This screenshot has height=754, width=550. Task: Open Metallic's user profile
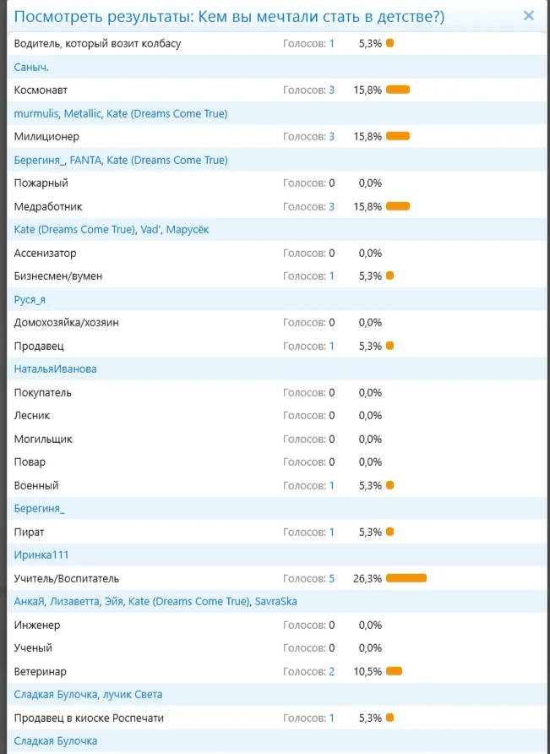82,113
